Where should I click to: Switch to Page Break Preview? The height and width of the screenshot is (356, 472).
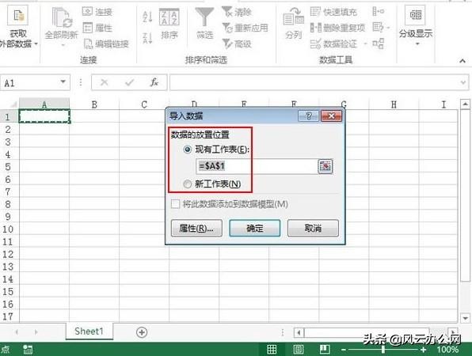tap(325, 350)
